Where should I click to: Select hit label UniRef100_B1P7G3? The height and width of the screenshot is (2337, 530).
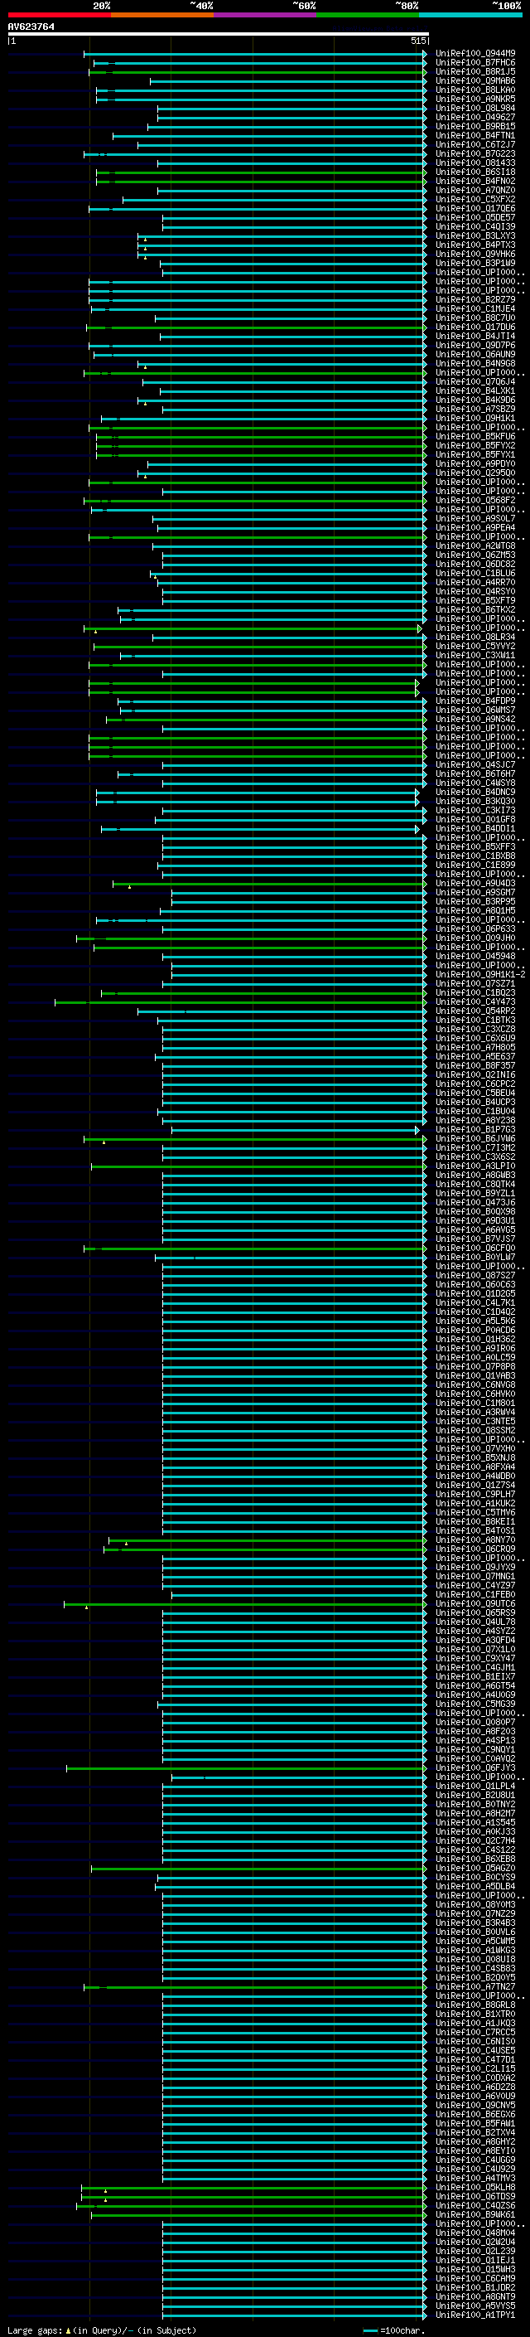pos(475,1129)
